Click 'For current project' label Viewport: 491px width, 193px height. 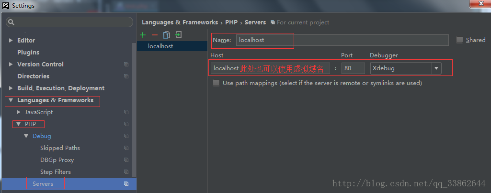click(303, 22)
